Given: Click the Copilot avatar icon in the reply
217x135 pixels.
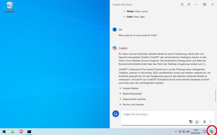Looking at the screenshot, I should click(115, 48).
